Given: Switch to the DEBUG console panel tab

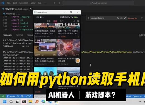Looking at the screenshot, I should click(30, 35).
